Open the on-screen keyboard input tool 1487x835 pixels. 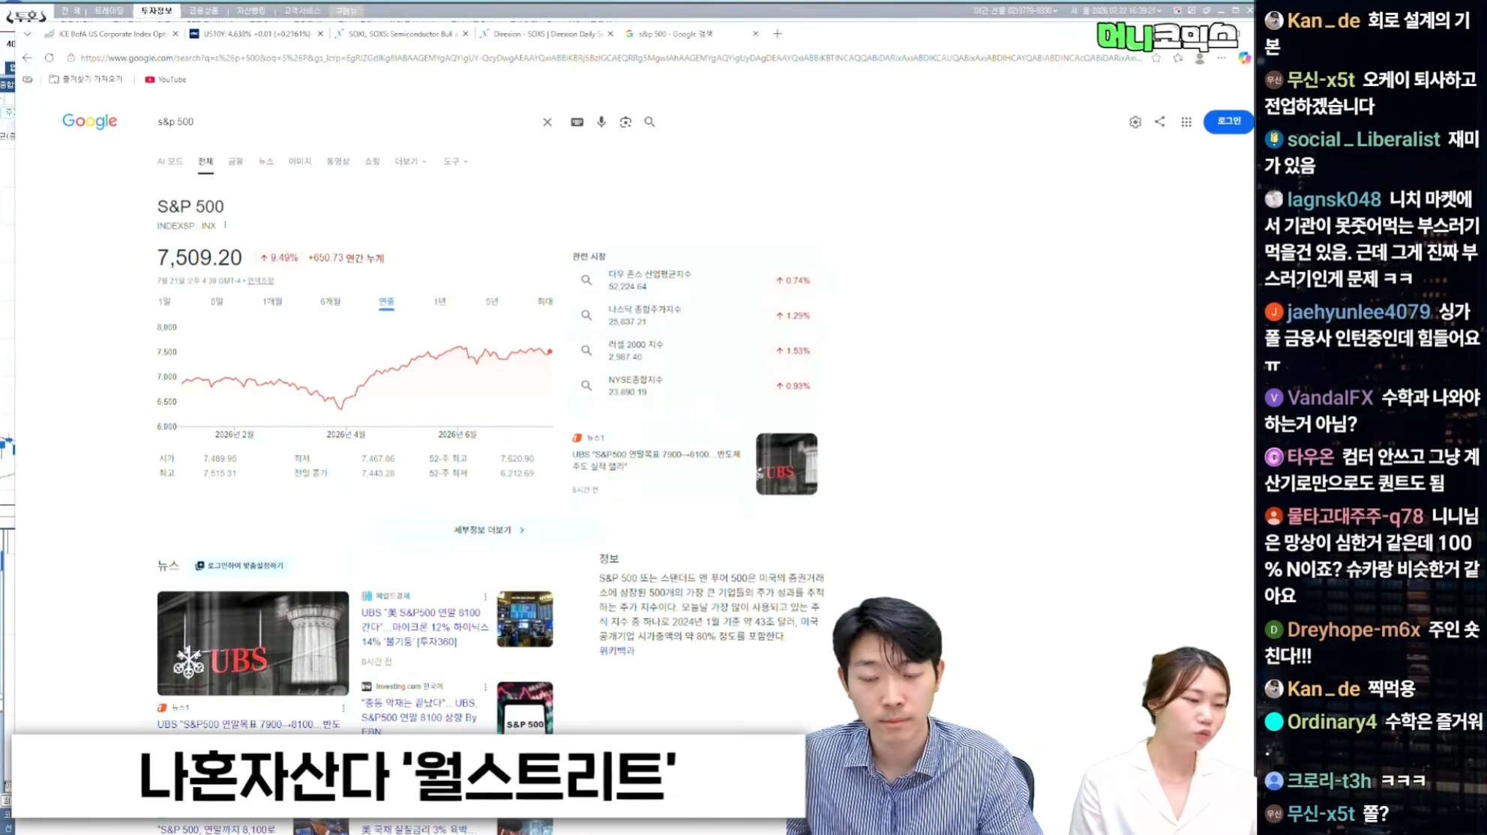[x=577, y=122]
